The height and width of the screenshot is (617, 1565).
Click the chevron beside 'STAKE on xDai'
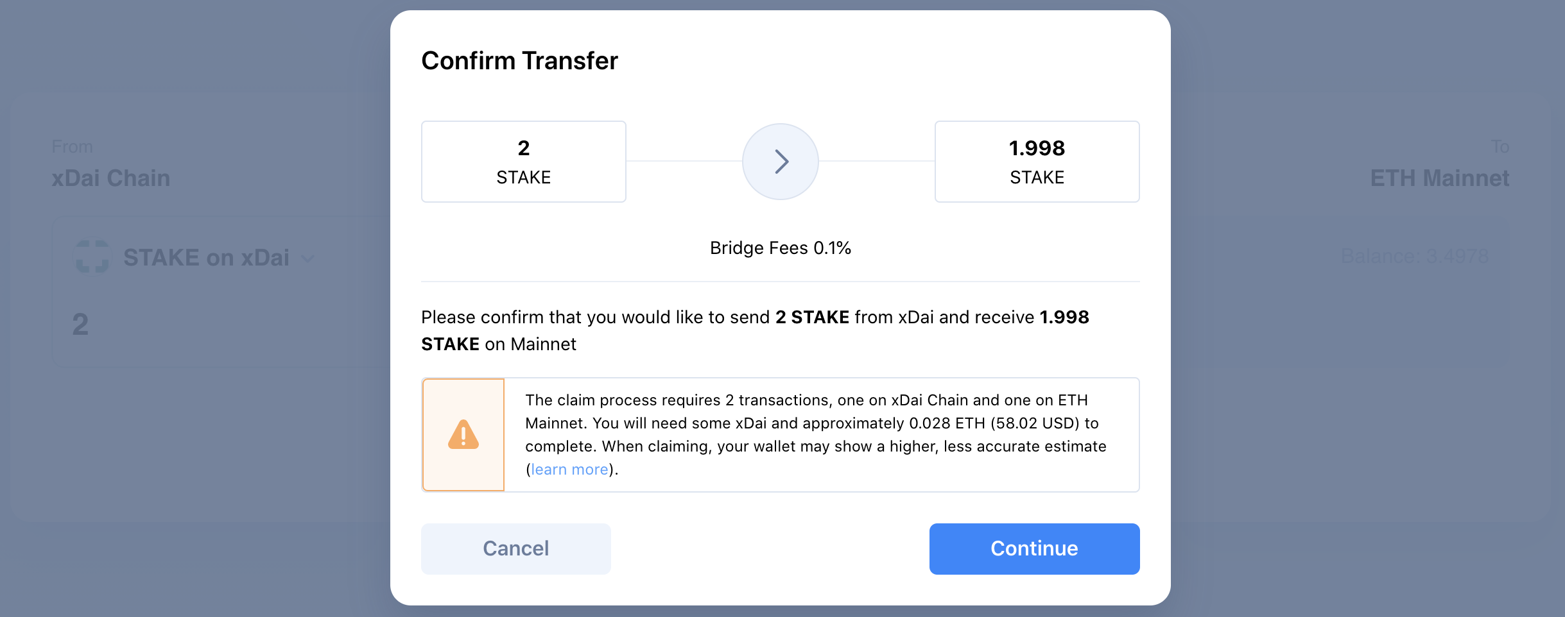pyautogui.click(x=307, y=258)
